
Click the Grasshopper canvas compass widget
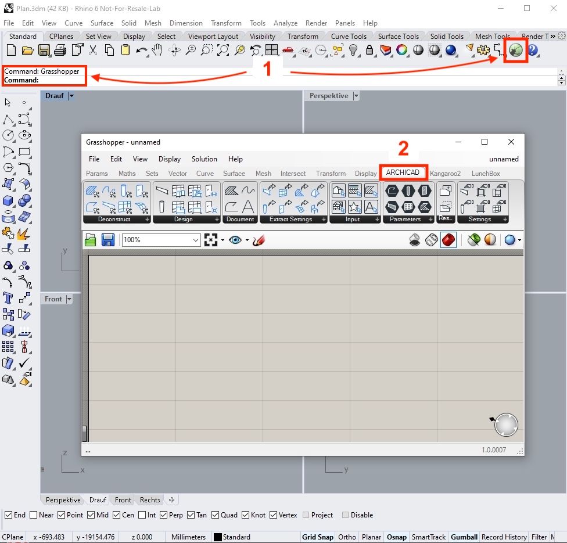pos(506,425)
